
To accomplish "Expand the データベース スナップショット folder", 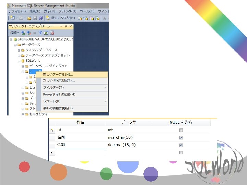I will point(19,56).
